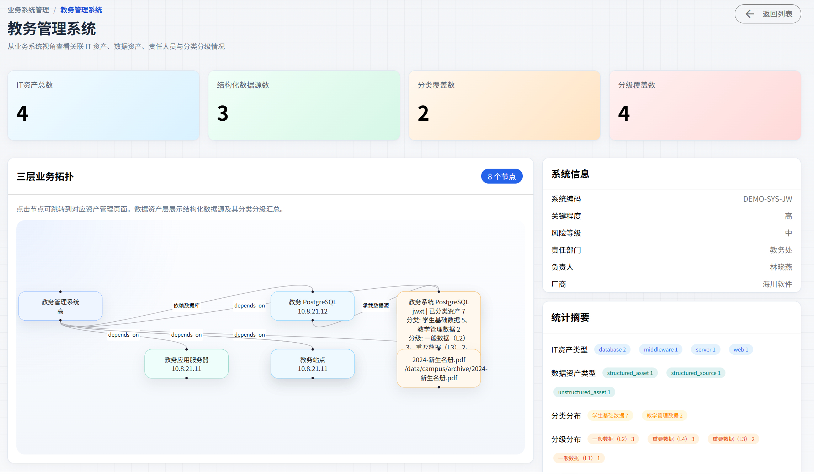Select the 一般数据（L2）3 tag

click(x=613, y=439)
